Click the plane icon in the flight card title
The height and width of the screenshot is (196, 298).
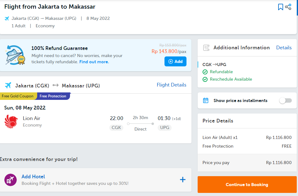coord(8,86)
